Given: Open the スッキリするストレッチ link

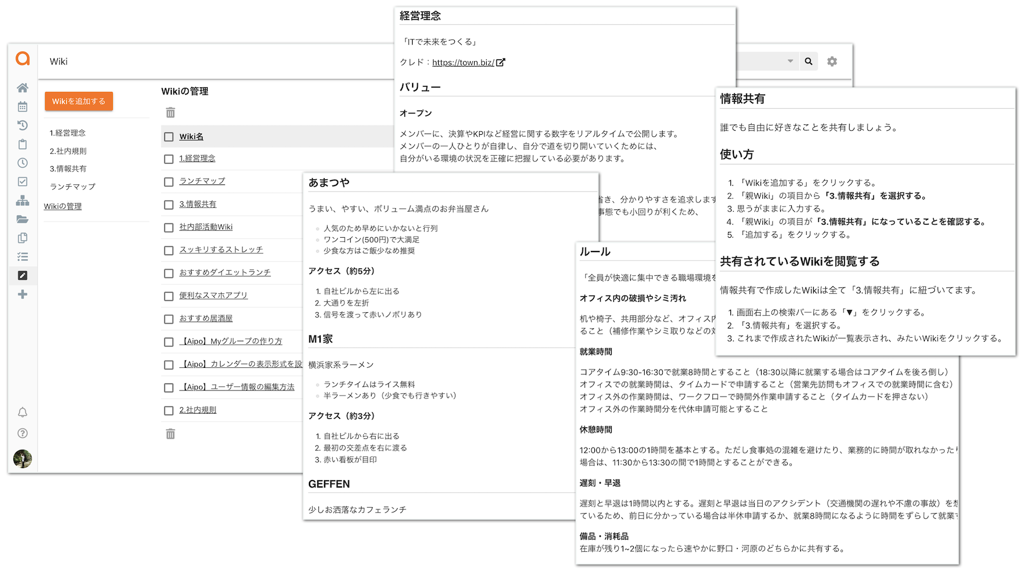Looking at the screenshot, I should 221,250.
